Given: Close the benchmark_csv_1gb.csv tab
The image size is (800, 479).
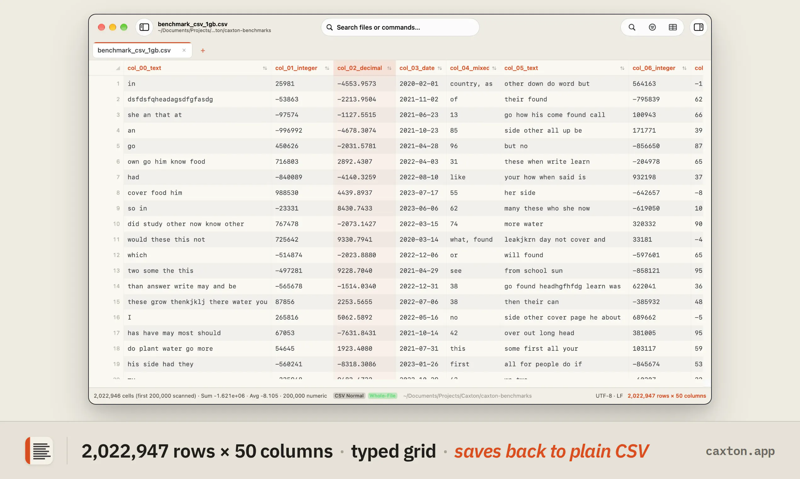Looking at the screenshot, I should [x=184, y=50].
